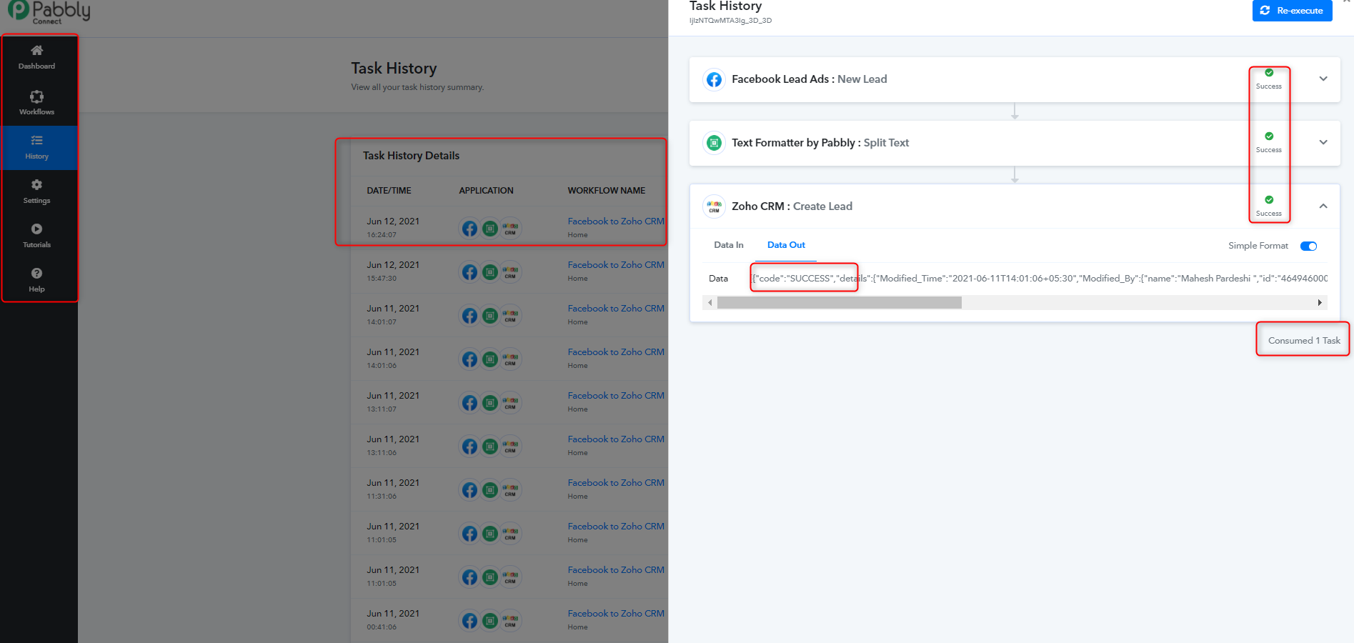Open Tutorials in the sidebar
The width and height of the screenshot is (1354, 643).
point(36,236)
